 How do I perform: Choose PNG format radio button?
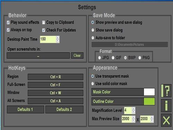(x=140, y=58)
